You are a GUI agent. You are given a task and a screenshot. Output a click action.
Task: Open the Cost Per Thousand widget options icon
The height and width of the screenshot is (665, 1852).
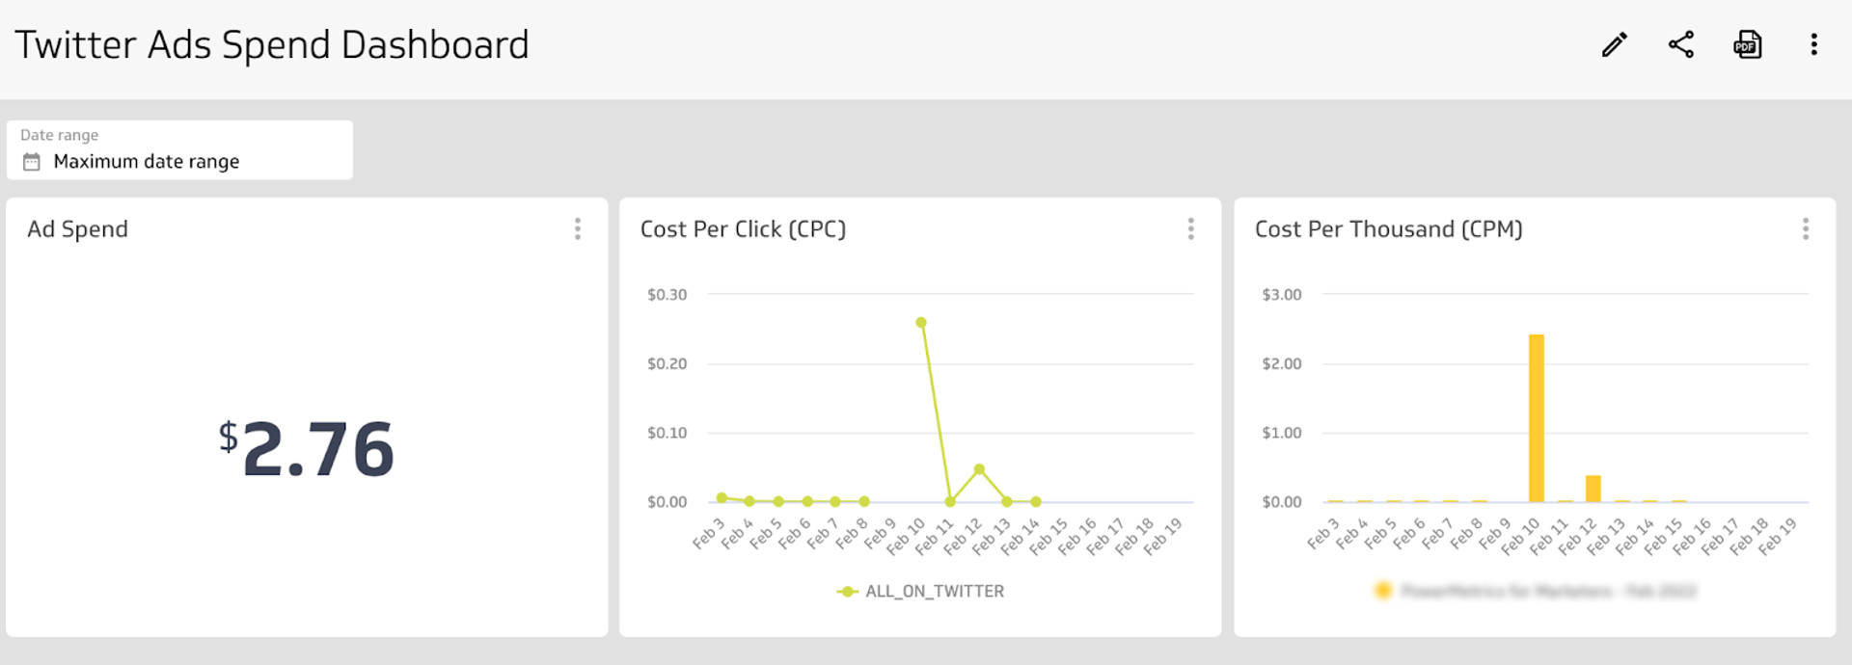click(x=1806, y=228)
